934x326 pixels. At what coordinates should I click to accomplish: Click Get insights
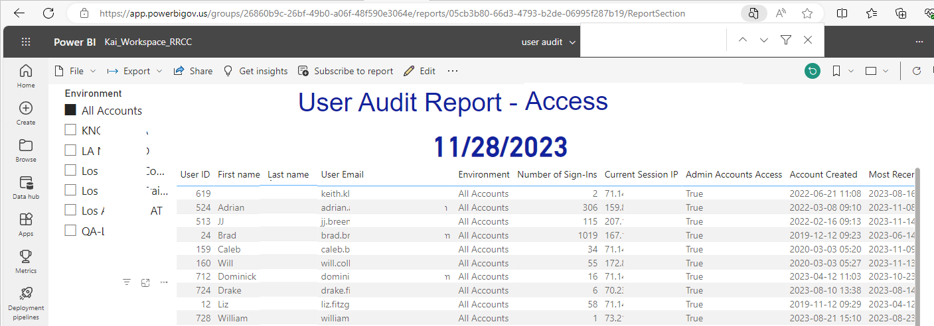point(256,71)
